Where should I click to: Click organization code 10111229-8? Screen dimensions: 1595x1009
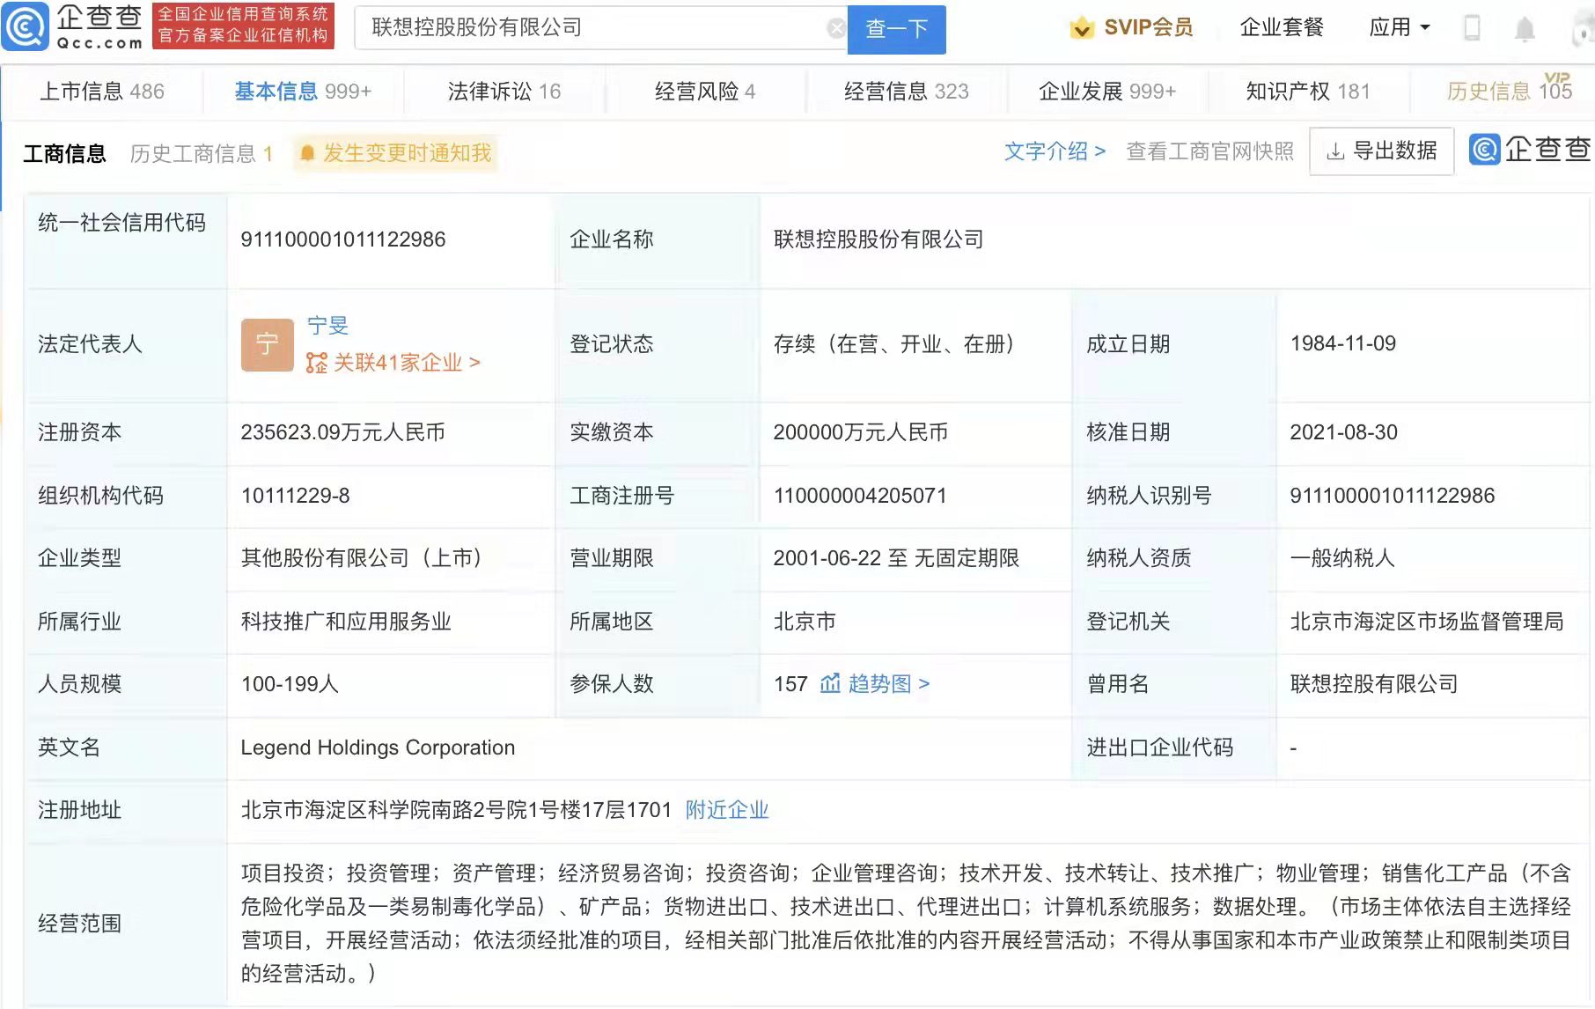pyautogui.click(x=296, y=496)
